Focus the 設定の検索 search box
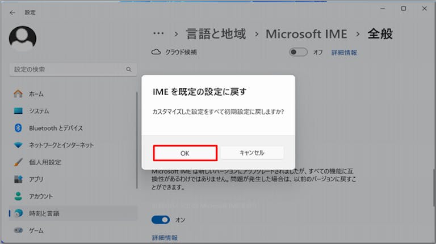This screenshot has height=244, width=436. coord(73,69)
